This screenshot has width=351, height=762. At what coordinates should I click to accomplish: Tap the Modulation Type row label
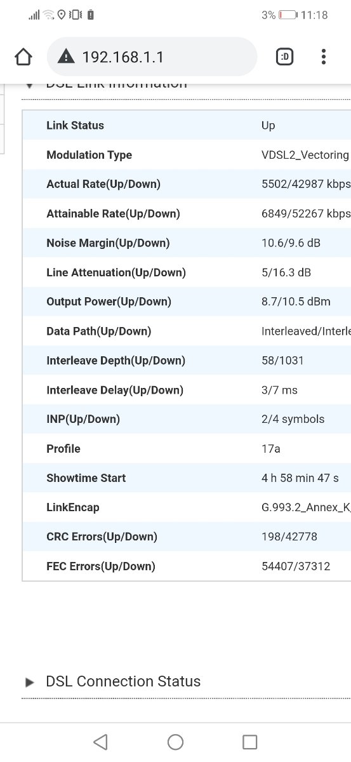(x=89, y=155)
